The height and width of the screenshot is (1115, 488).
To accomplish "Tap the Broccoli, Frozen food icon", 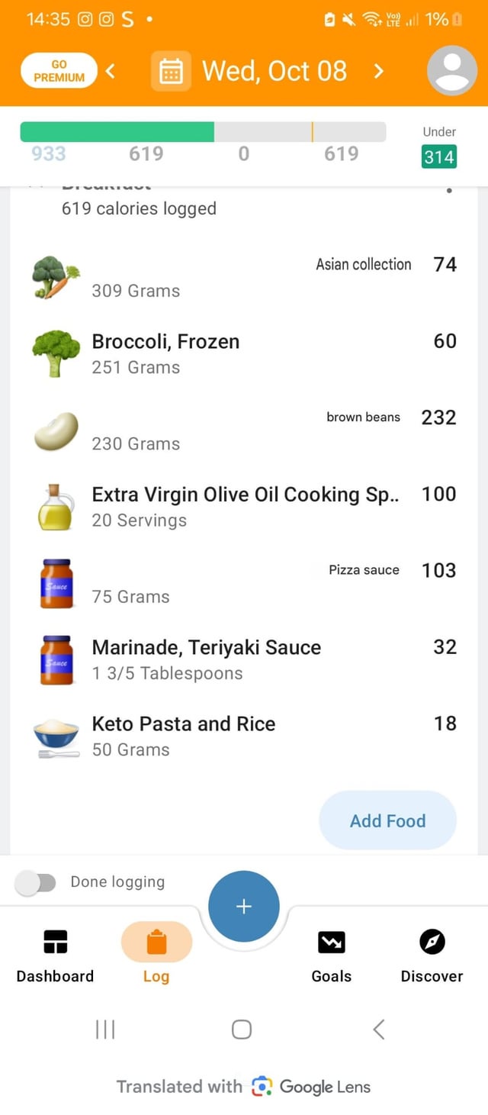I will (56, 354).
